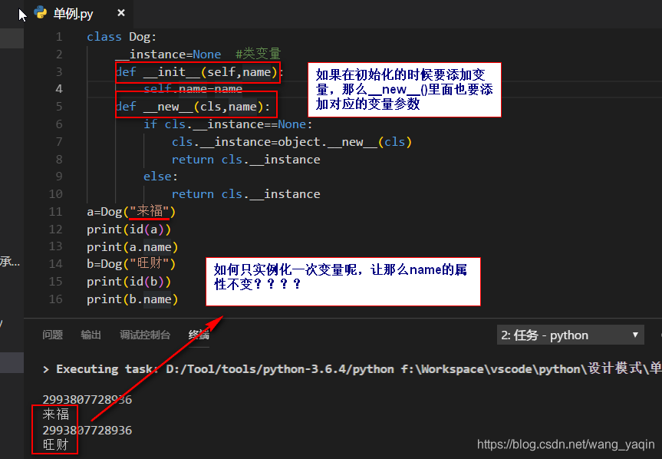The image size is (662, 459).
Task: Click the Python file icon on tab
Action: (x=41, y=13)
